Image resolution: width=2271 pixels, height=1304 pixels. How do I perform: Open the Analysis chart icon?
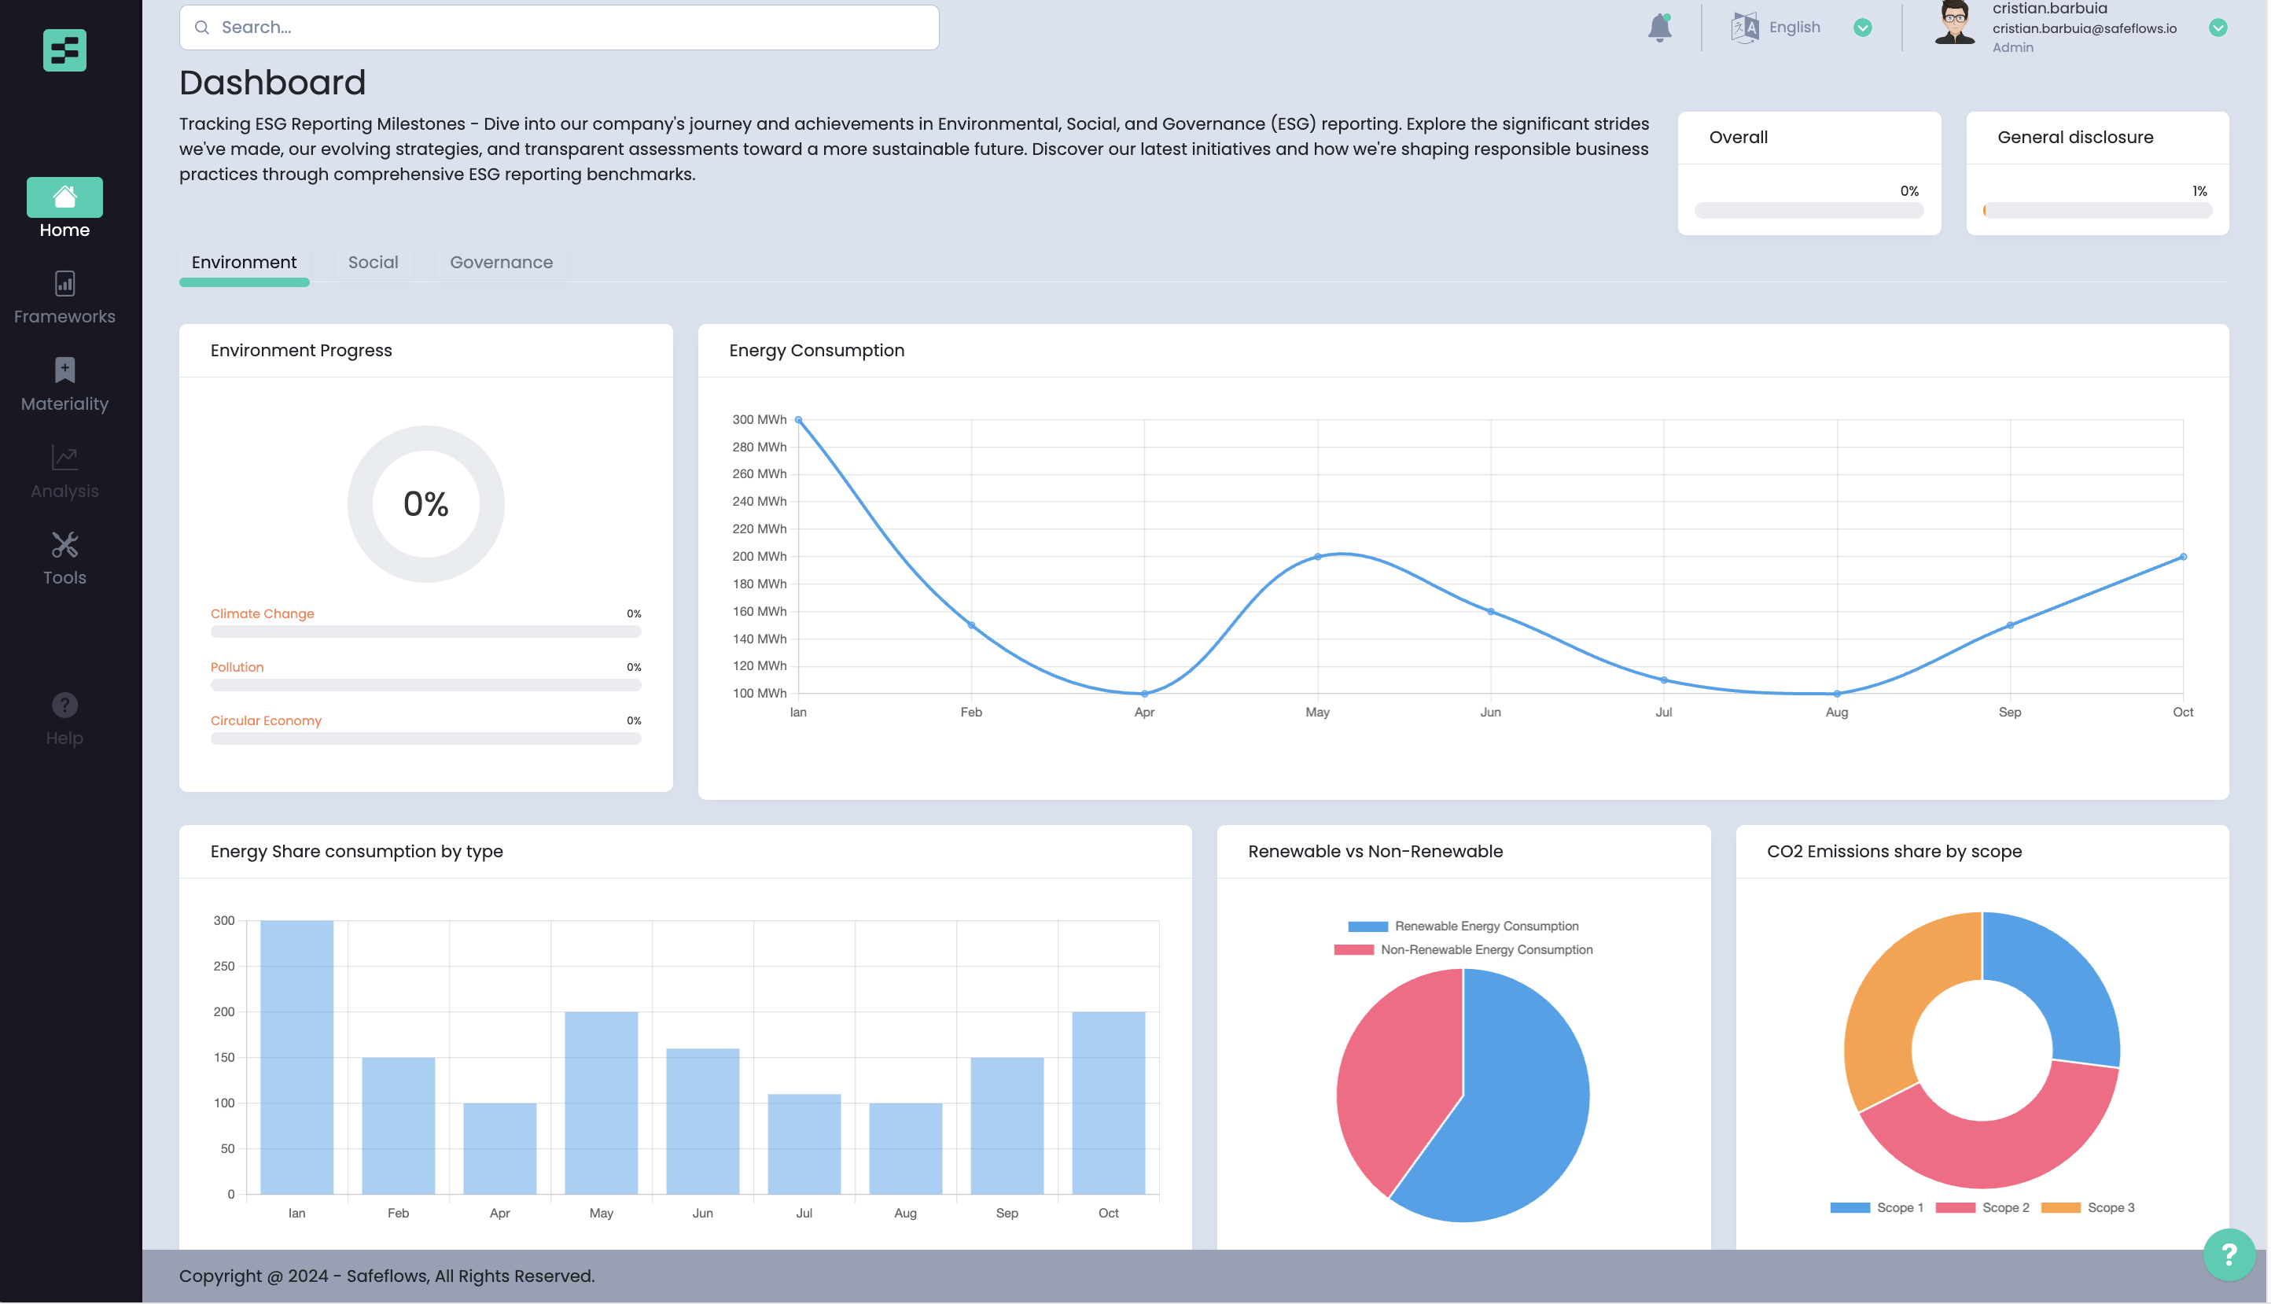pyautogui.click(x=64, y=458)
